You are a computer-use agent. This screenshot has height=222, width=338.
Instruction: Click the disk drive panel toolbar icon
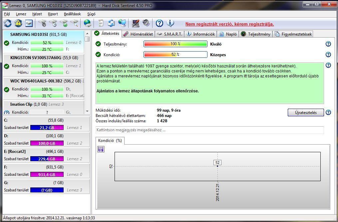[x=29, y=23]
